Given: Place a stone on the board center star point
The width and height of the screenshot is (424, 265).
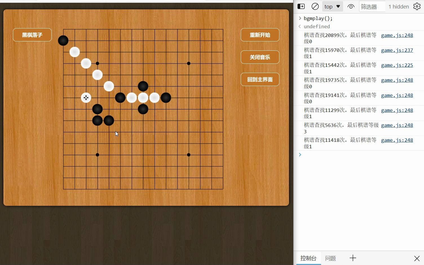Looking at the screenshot, I should (143, 109).
